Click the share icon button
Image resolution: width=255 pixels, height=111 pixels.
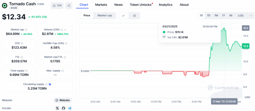[69, 6]
